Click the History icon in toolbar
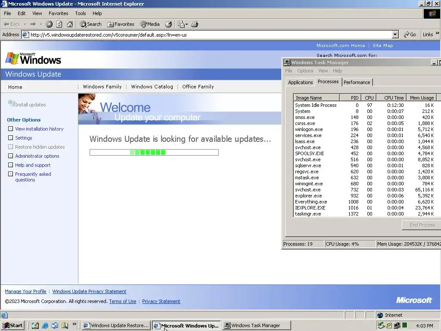The width and height of the screenshot is (441, 331). [168, 24]
